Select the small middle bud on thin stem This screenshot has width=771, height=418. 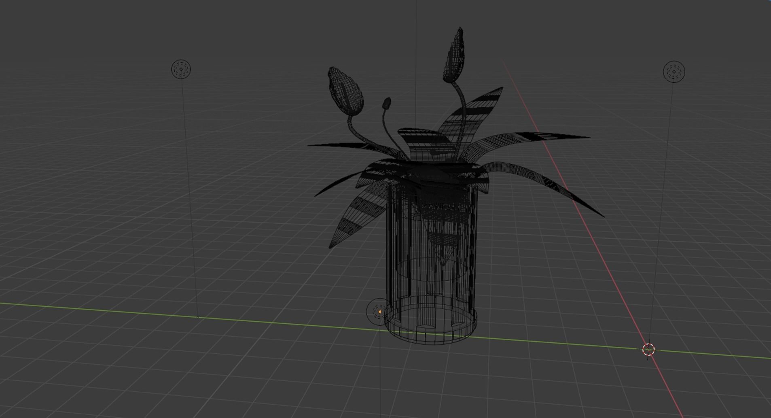click(x=387, y=103)
